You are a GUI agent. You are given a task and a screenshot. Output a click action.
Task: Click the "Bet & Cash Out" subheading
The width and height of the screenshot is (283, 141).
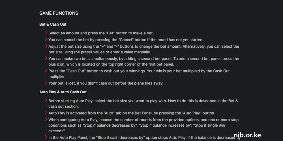[53, 24]
